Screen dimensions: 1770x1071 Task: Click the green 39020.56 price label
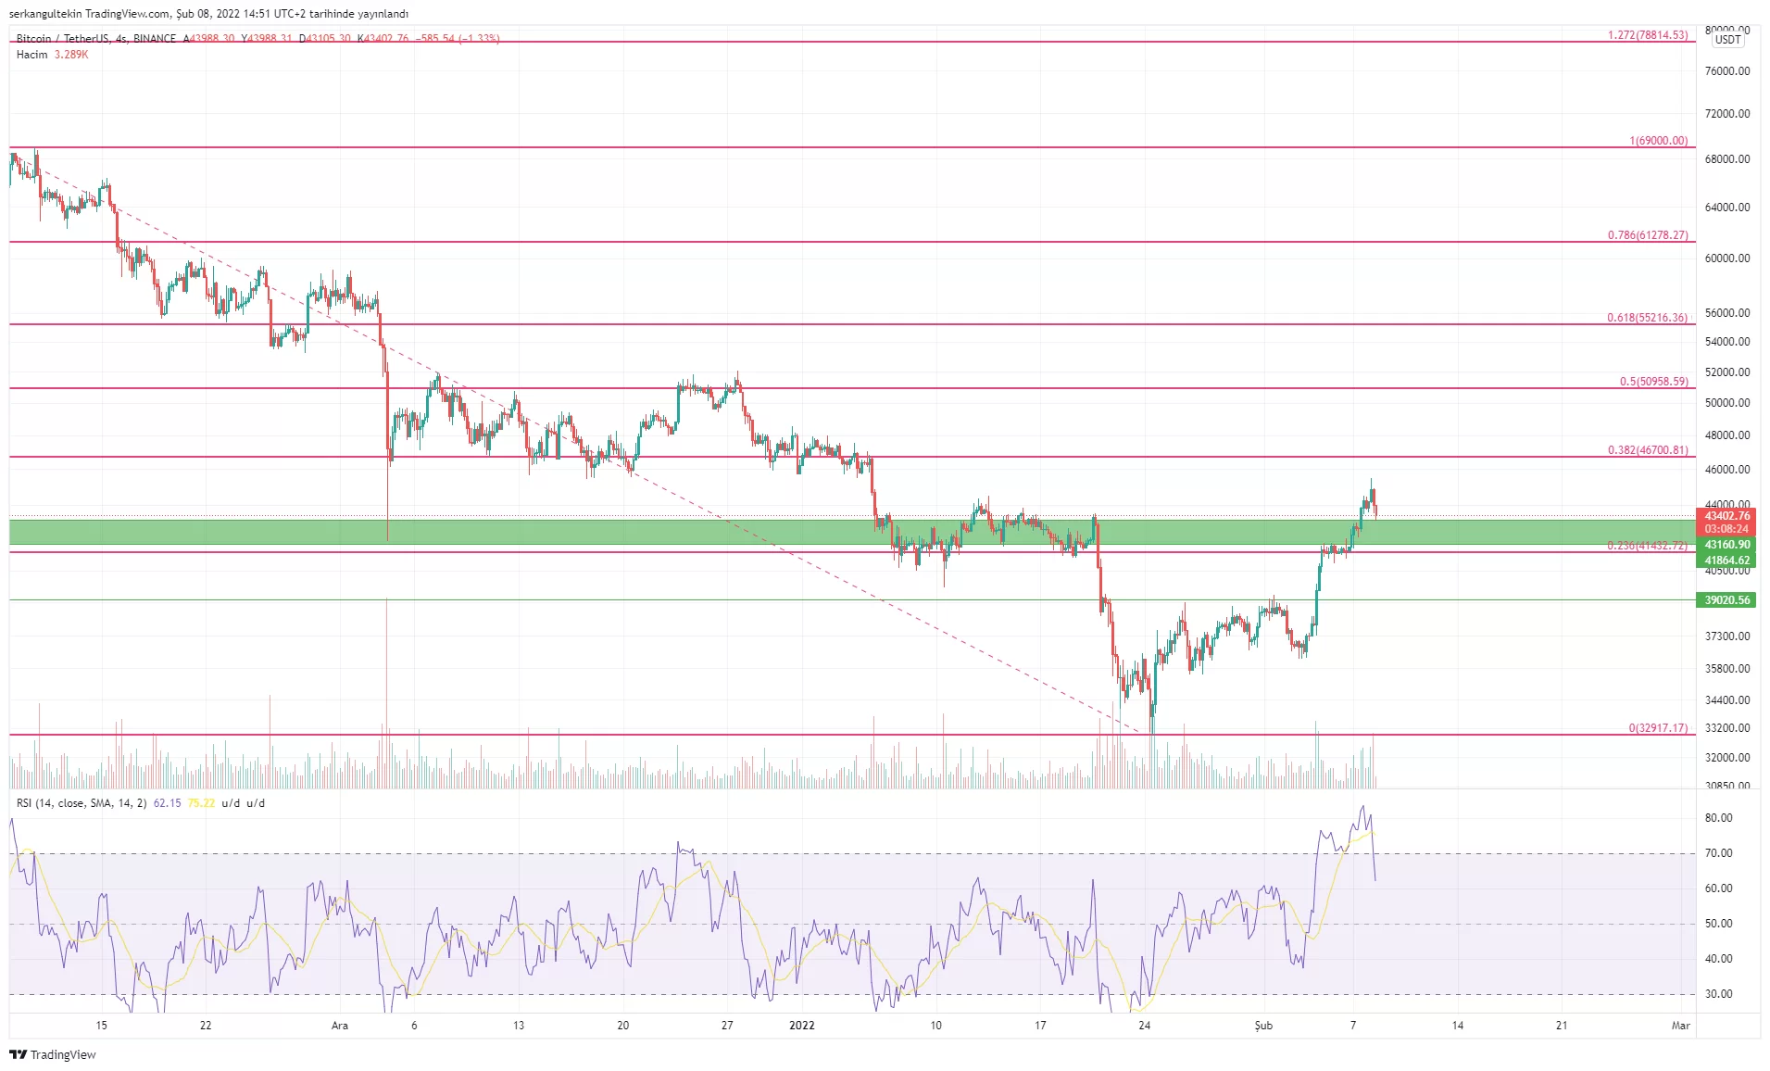pos(1727,600)
